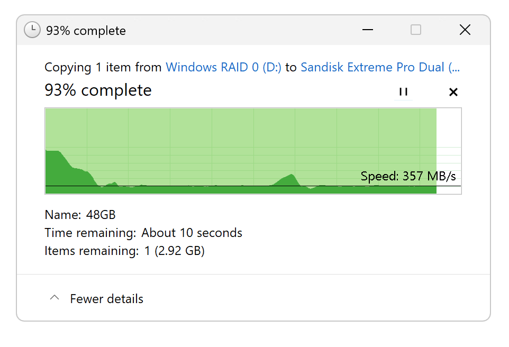The image size is (509, 347).
Task: Collapse details using the chevron arrow
Action: (54, 298)
